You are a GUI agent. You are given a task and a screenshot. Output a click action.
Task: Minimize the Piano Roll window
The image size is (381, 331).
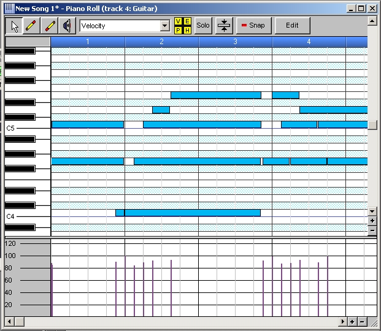click(x=351, y=9)
